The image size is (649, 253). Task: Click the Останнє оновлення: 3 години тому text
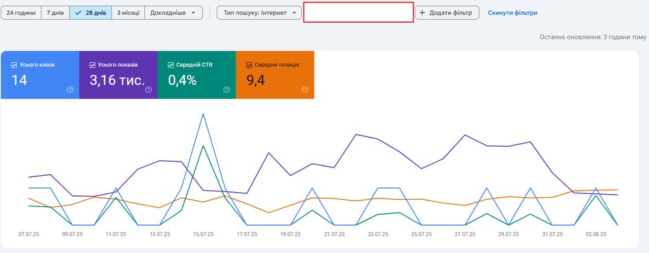[x=593, y=37]
